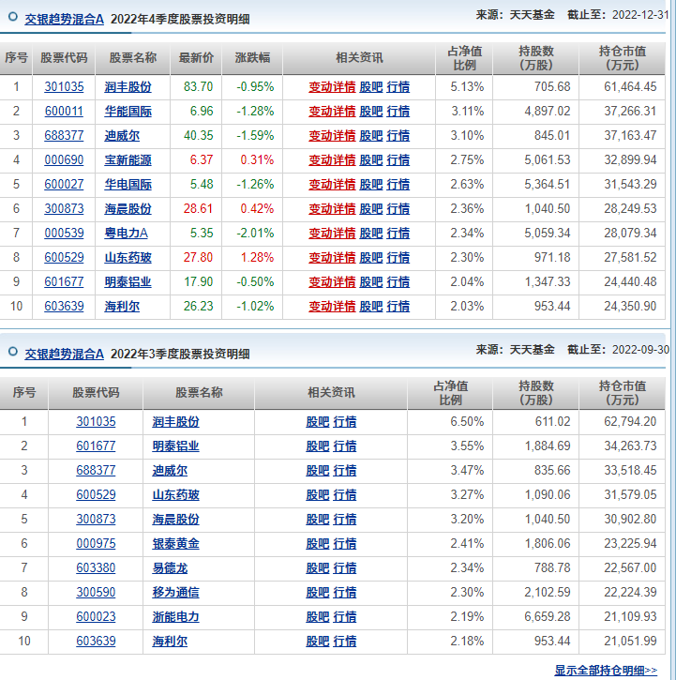The height and width of the screenshot is (680, 676).
Task: Open 行情 for 山东药玻 in Q4 table
Action: tap(398, 258)
